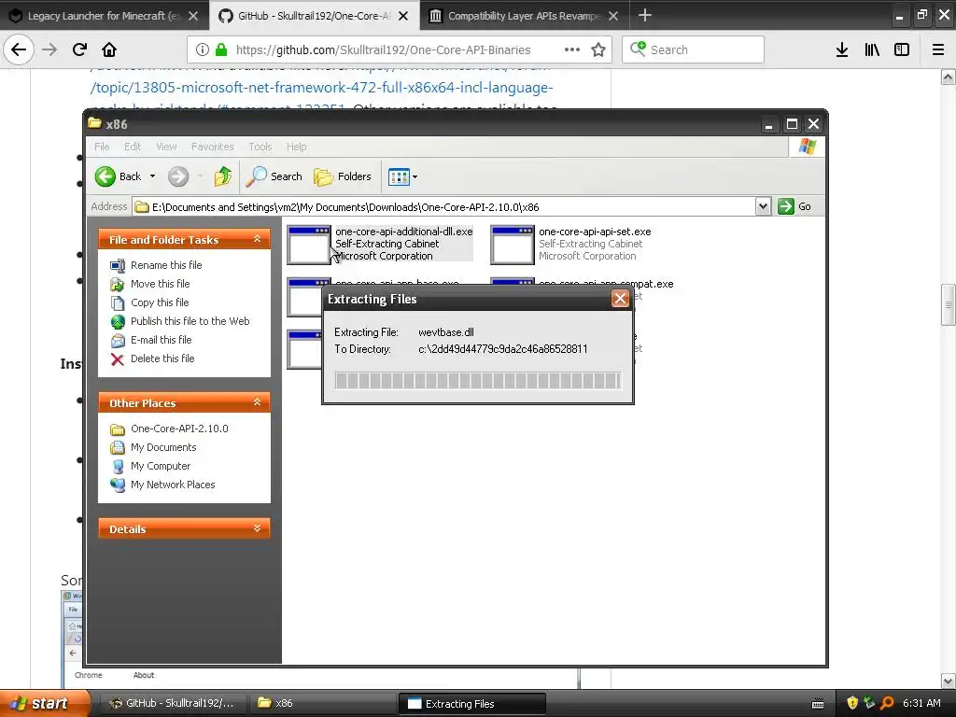The height and width of the screenshot is (717, 956).
Task: Click Go next to address bar
Action: click(x=794, y=206)
